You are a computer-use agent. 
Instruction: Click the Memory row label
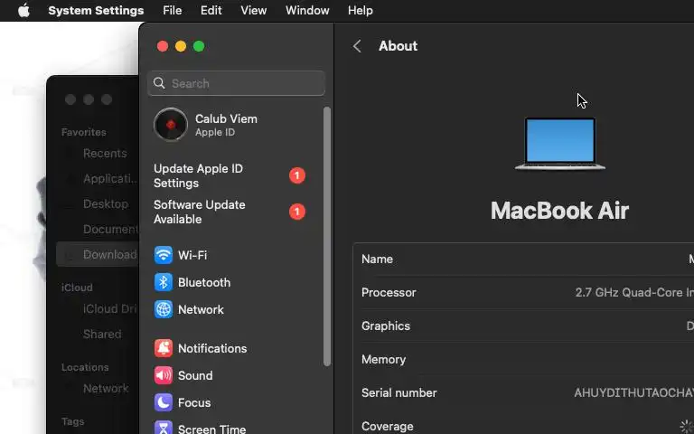pos(383,360)
